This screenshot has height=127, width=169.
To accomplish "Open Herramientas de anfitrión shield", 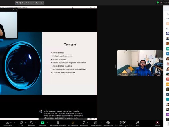I will [58, 123].
